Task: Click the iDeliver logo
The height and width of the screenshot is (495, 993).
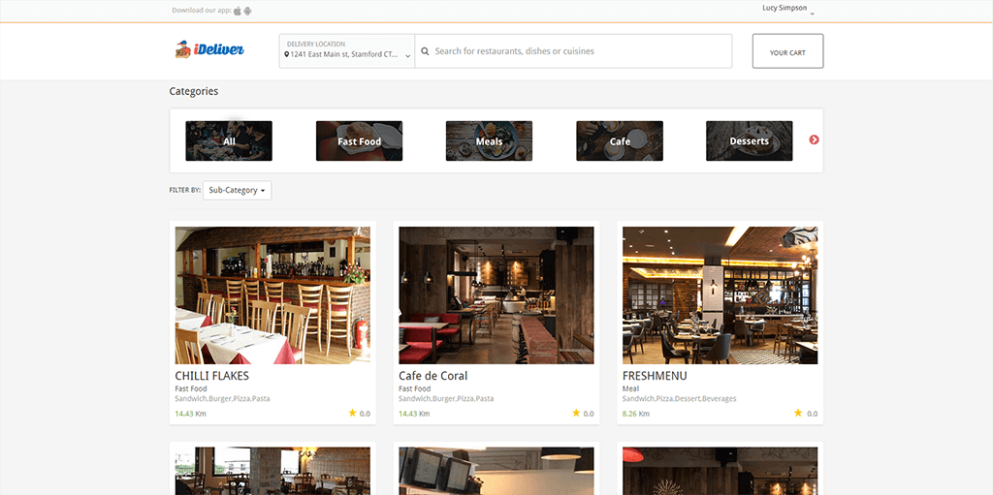Action: 209,49
